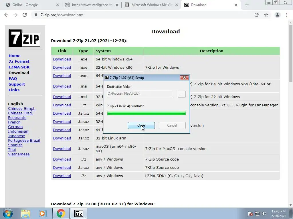293x219 pixels.
Task: Open a new browser tab
Action: [247, 5]
